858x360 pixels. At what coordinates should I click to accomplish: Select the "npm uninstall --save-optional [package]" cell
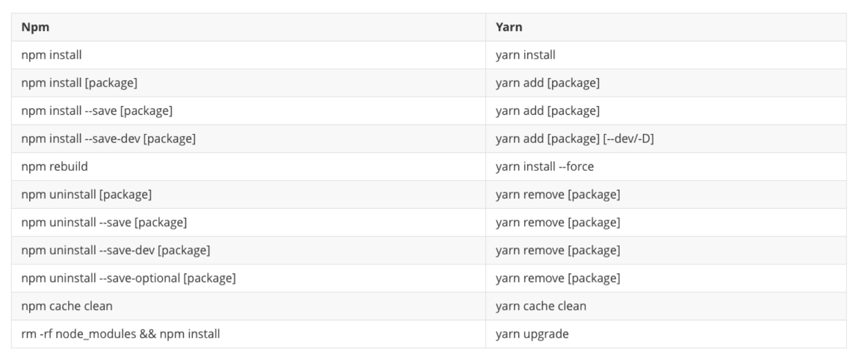point(128,278)
